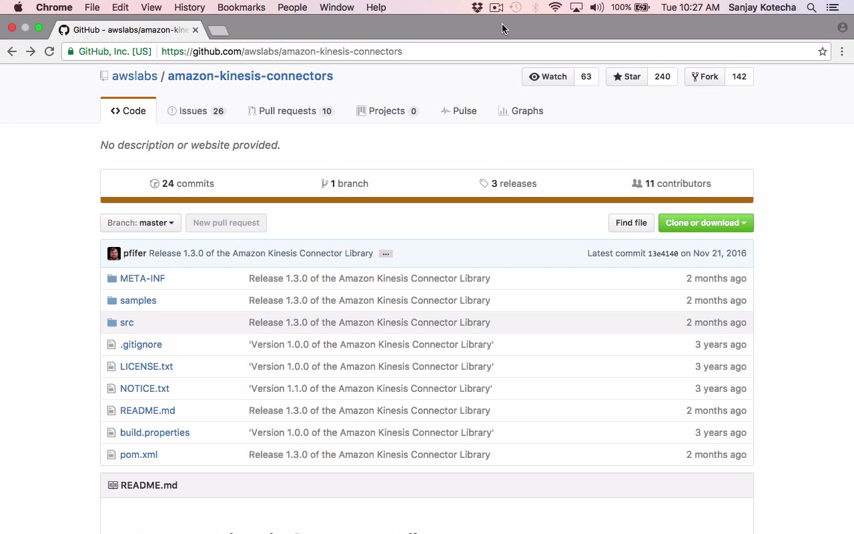This screenshot has width=854, height=534.
Task: Open Spotlight search magnifier
Action: click(811, 7)
